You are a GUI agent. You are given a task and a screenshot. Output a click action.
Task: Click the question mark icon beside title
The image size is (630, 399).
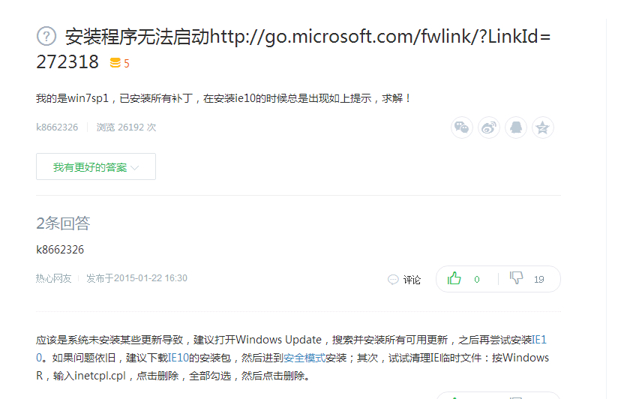coord(46,36)
